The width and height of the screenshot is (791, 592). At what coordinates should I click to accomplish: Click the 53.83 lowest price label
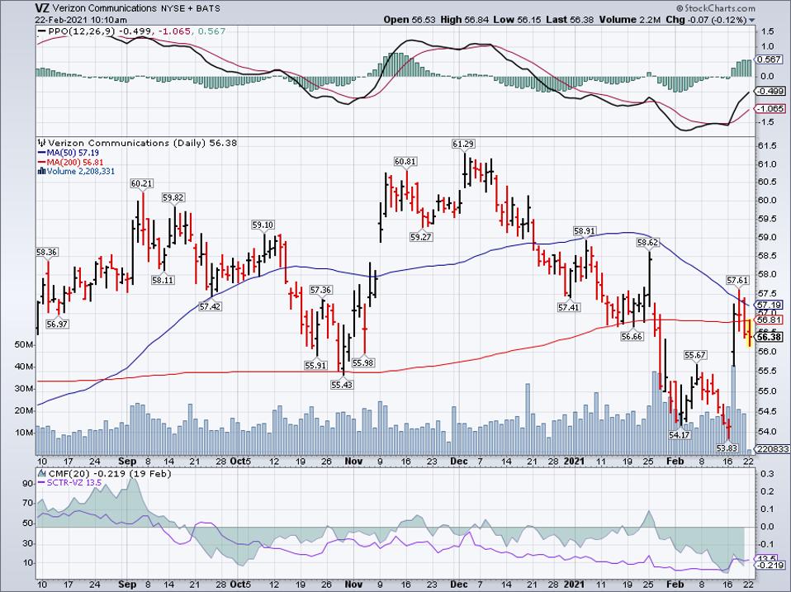[727, 448]
